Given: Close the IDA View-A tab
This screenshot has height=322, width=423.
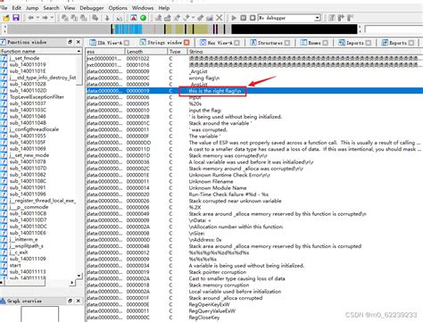Looking at the screenshot, I should tap(127, 43).
